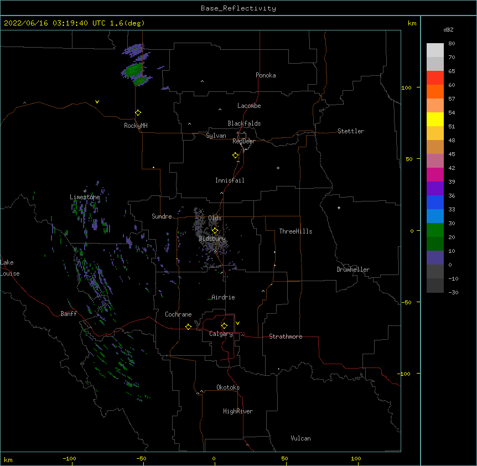
Task: Click the Strathmore label
Action: click(x=286, y=336)
